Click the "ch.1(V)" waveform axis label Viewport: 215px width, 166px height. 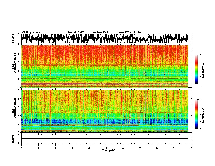coord(13,39)
